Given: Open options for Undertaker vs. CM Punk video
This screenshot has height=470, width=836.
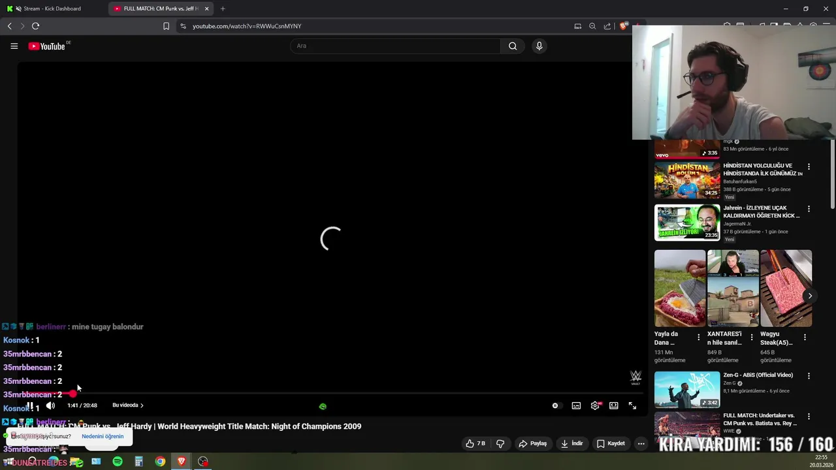Looking at the screenshot, I should click(x=809, y=416).
